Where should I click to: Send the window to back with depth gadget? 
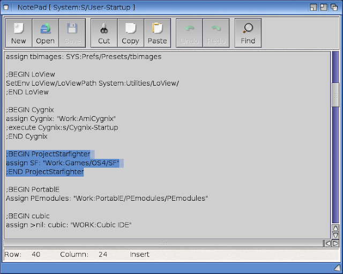tap(335, 7)
